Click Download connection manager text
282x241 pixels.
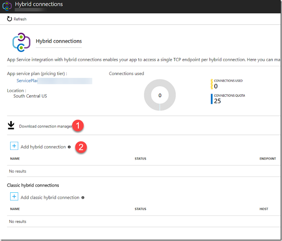click(46, 126)
